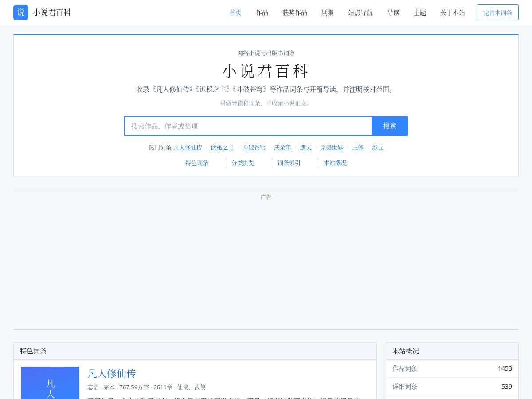Jump to 分类浏览 quick link
This screenshot has width=532, height=399.
(243, 163)
